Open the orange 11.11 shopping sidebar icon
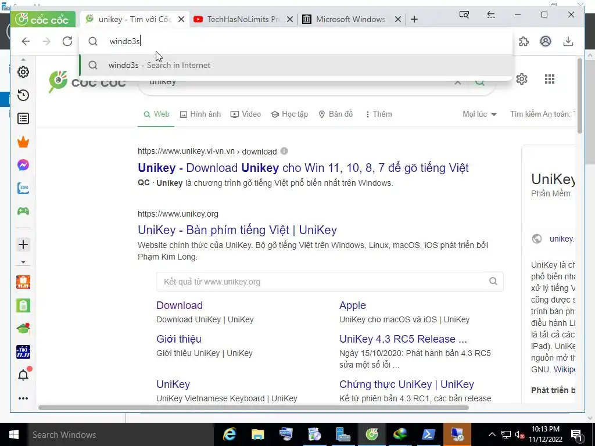Screen dimensions: 595x446 pos(23,282)
